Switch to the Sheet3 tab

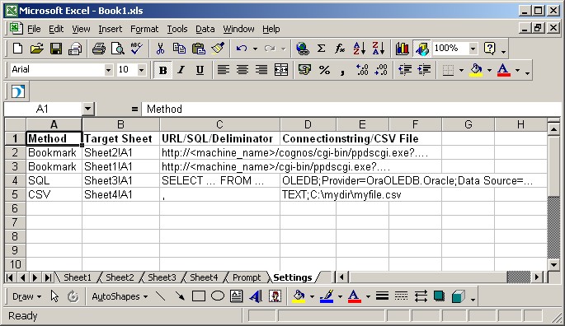(162, 277)
